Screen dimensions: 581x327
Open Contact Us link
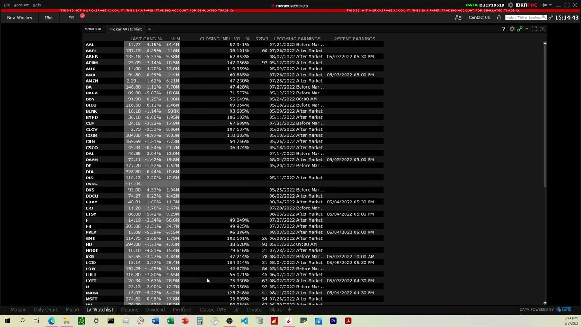(479, 17)
